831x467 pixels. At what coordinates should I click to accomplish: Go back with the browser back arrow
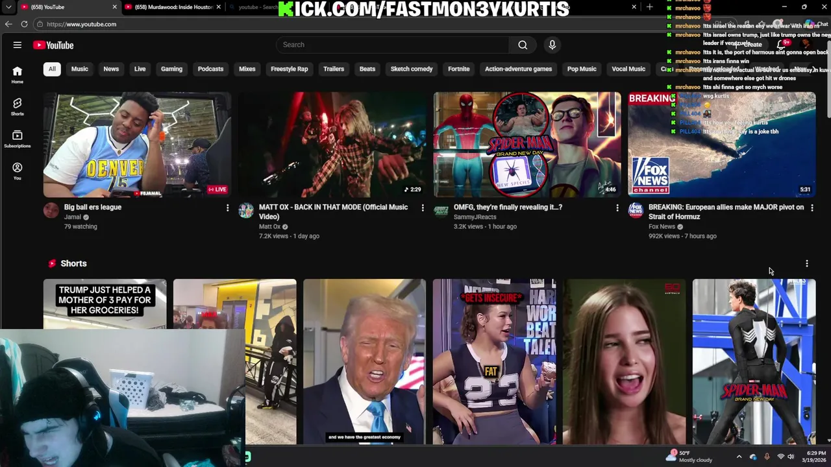pos(8,24)
